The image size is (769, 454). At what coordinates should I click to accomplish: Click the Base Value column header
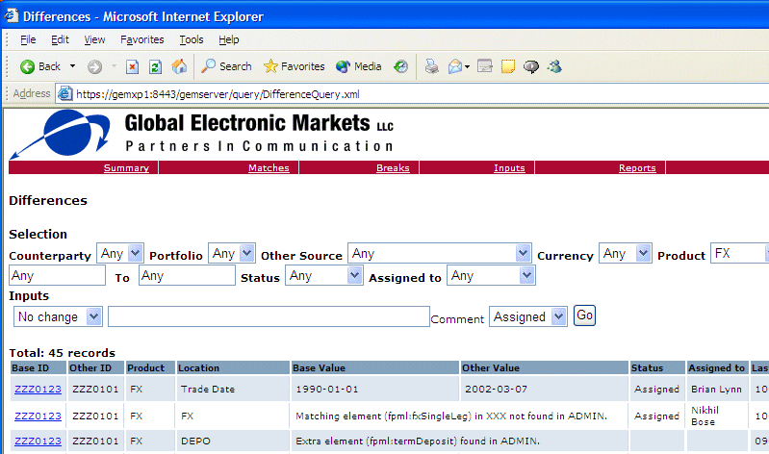click(375, 367)
